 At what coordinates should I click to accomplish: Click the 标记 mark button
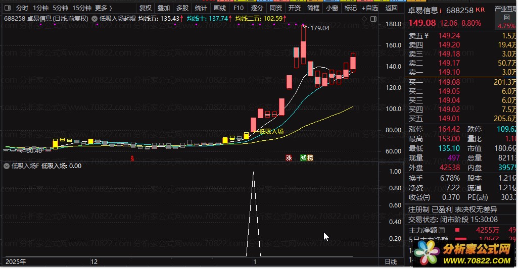(x=351, y=8)
